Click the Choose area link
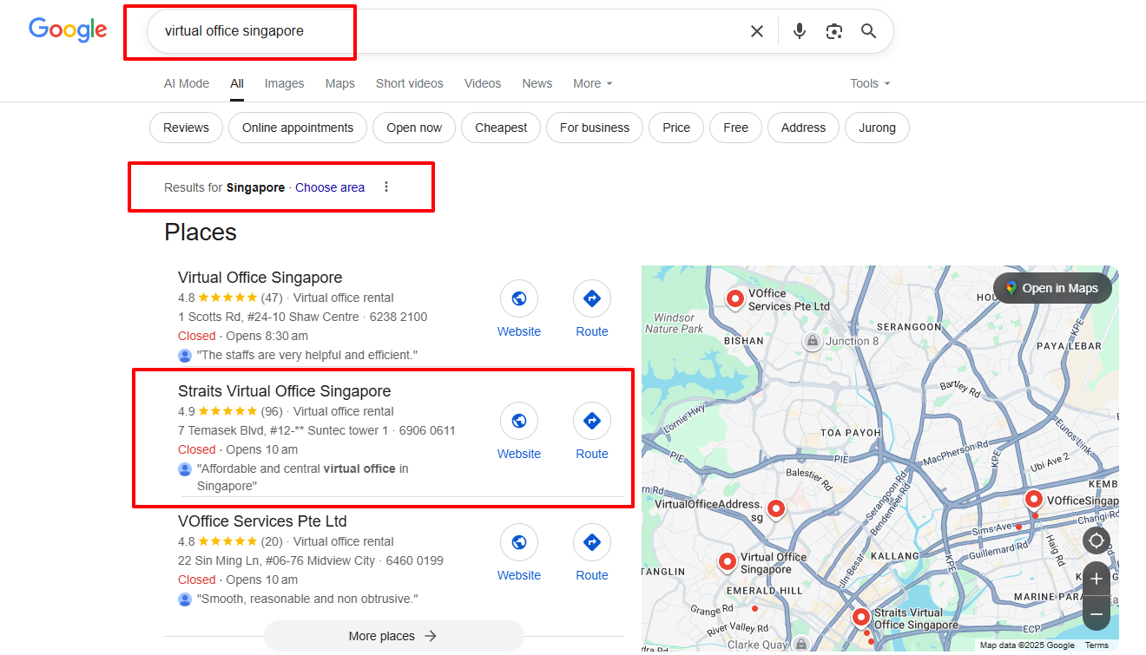The image size is (1146, 655). (330, 187)
